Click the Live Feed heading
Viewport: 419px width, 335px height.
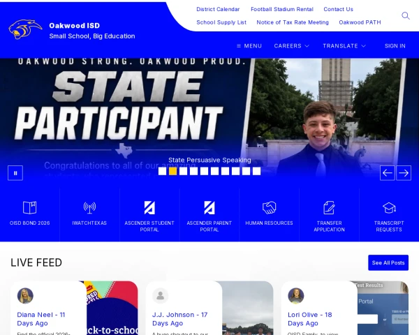click(36, 262)
